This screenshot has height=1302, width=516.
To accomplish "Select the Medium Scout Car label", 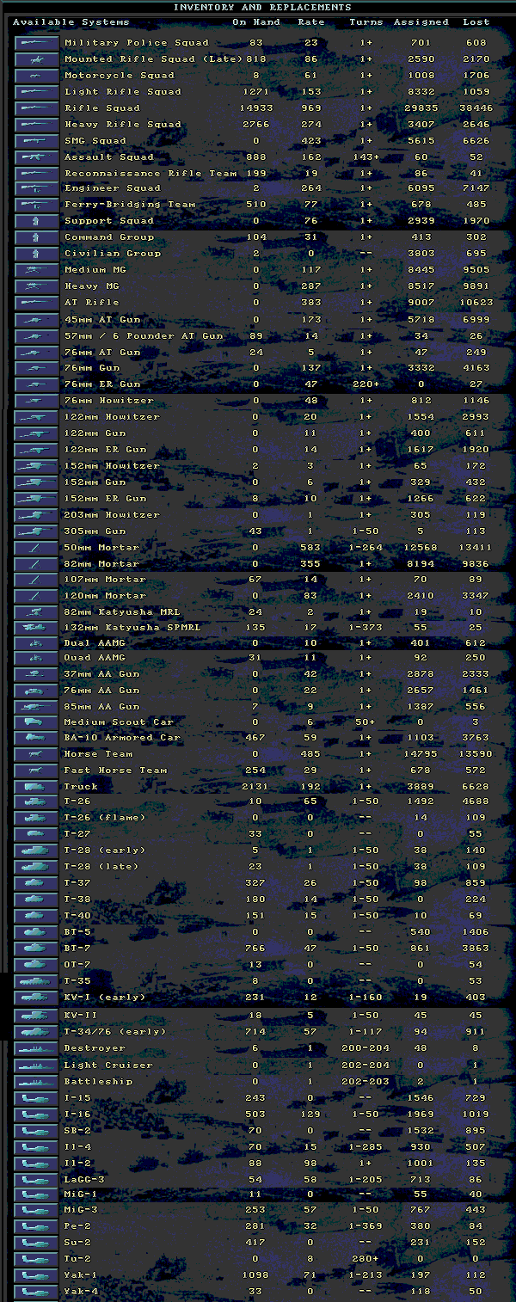I will [119, 722].
